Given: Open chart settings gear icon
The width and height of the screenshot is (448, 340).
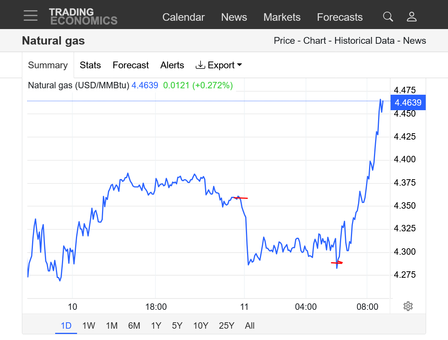Looking at the screenshot, I should pos(408,306).
